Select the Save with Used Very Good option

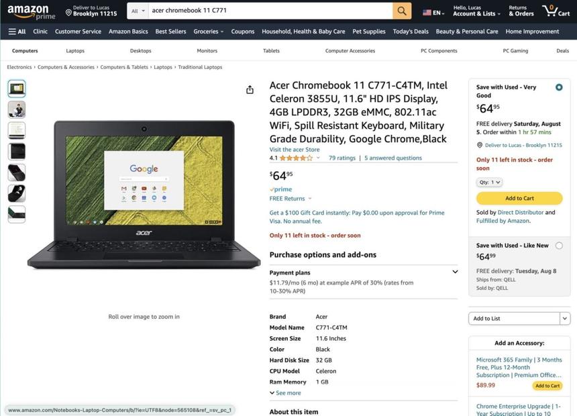(x=559, y=87)
